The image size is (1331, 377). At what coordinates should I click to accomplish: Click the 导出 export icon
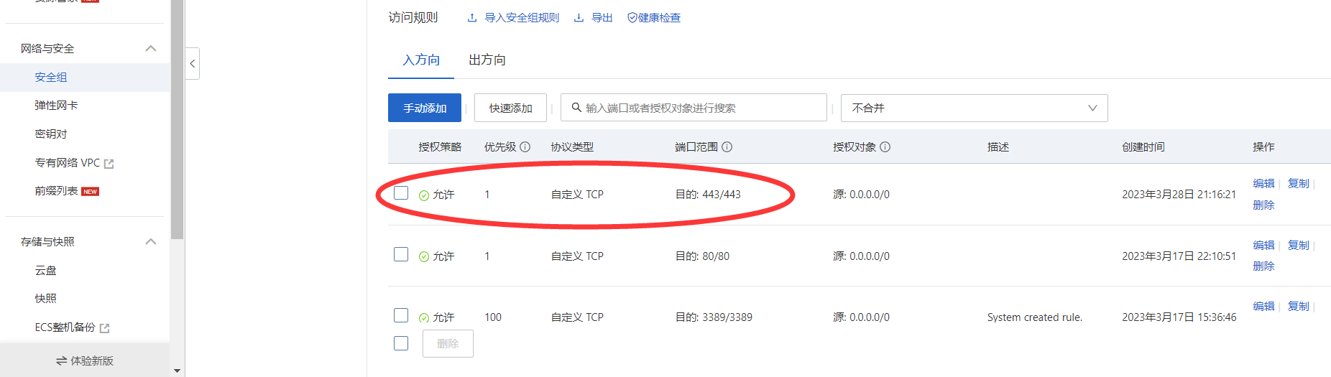(579, 18)
